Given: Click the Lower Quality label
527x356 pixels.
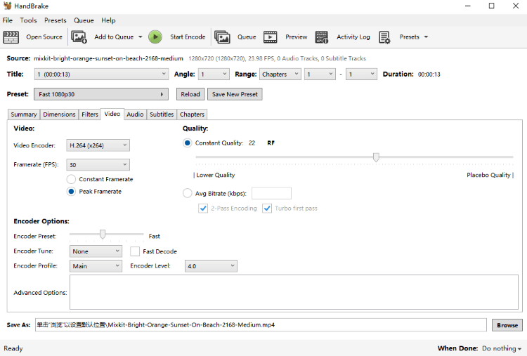Looking at the screenshot, I should tap(216, 175).
